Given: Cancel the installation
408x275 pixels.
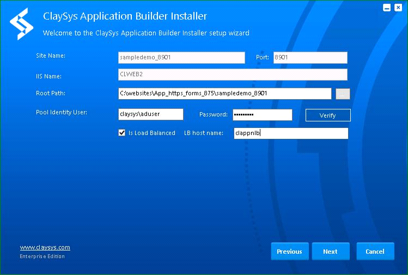Looking at the screenshot, I should [375, 252].
